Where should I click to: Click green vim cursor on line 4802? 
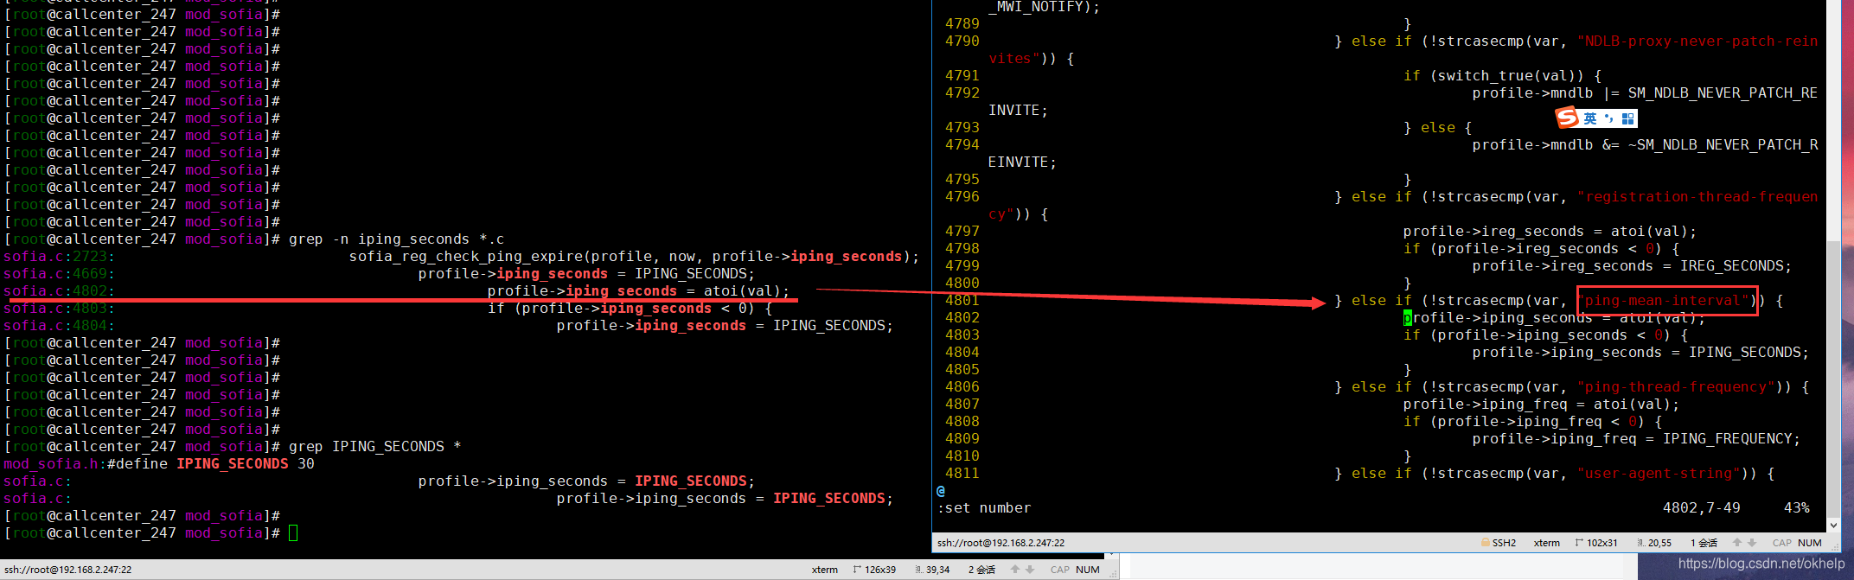click(1408, 318)
